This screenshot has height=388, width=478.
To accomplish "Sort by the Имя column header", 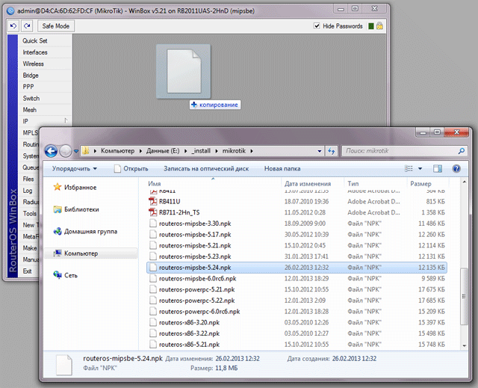I will click(155, 184).
